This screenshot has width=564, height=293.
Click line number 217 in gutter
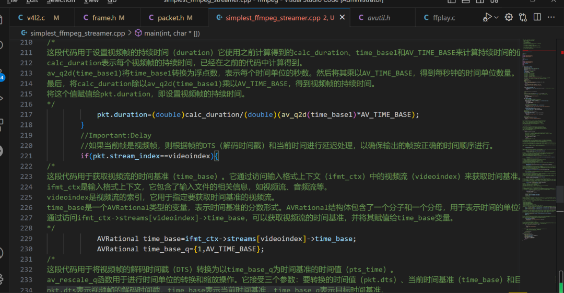(x=26, y=114)
